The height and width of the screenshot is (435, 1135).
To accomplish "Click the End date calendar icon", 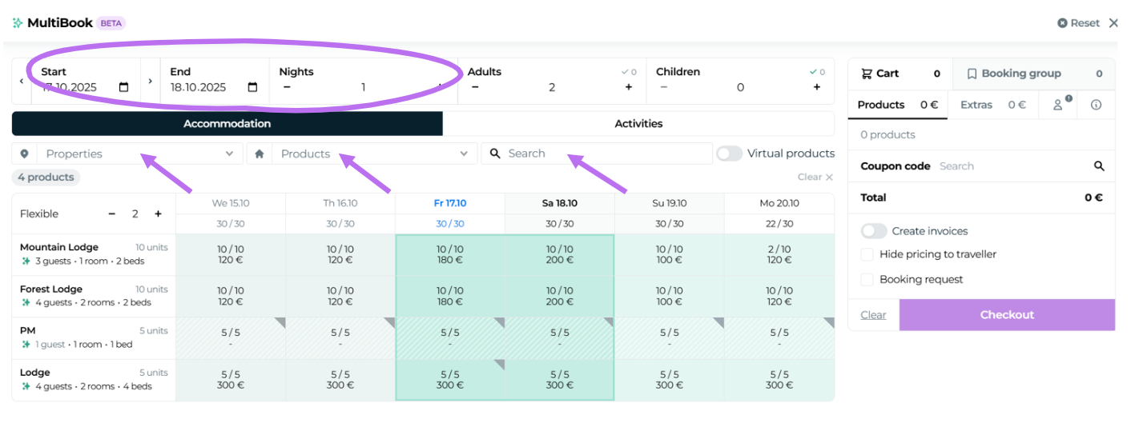I will [252, 87].
